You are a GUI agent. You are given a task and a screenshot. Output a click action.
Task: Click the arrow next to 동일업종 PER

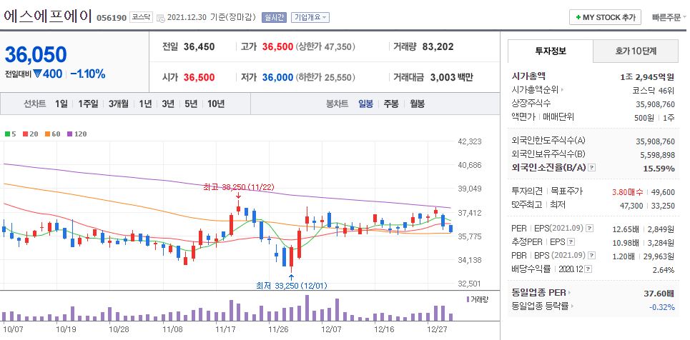click(569, 293)
